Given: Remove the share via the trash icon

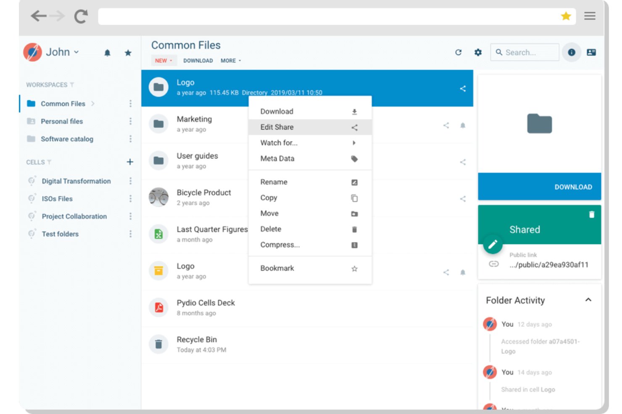Looking at the screenshot, I should click(592, 214).
